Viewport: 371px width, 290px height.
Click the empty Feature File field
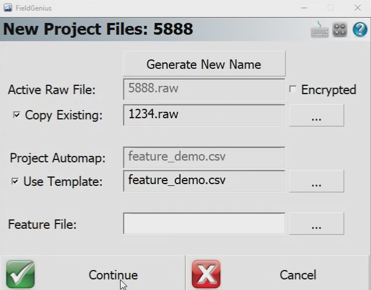click(204, 224)
